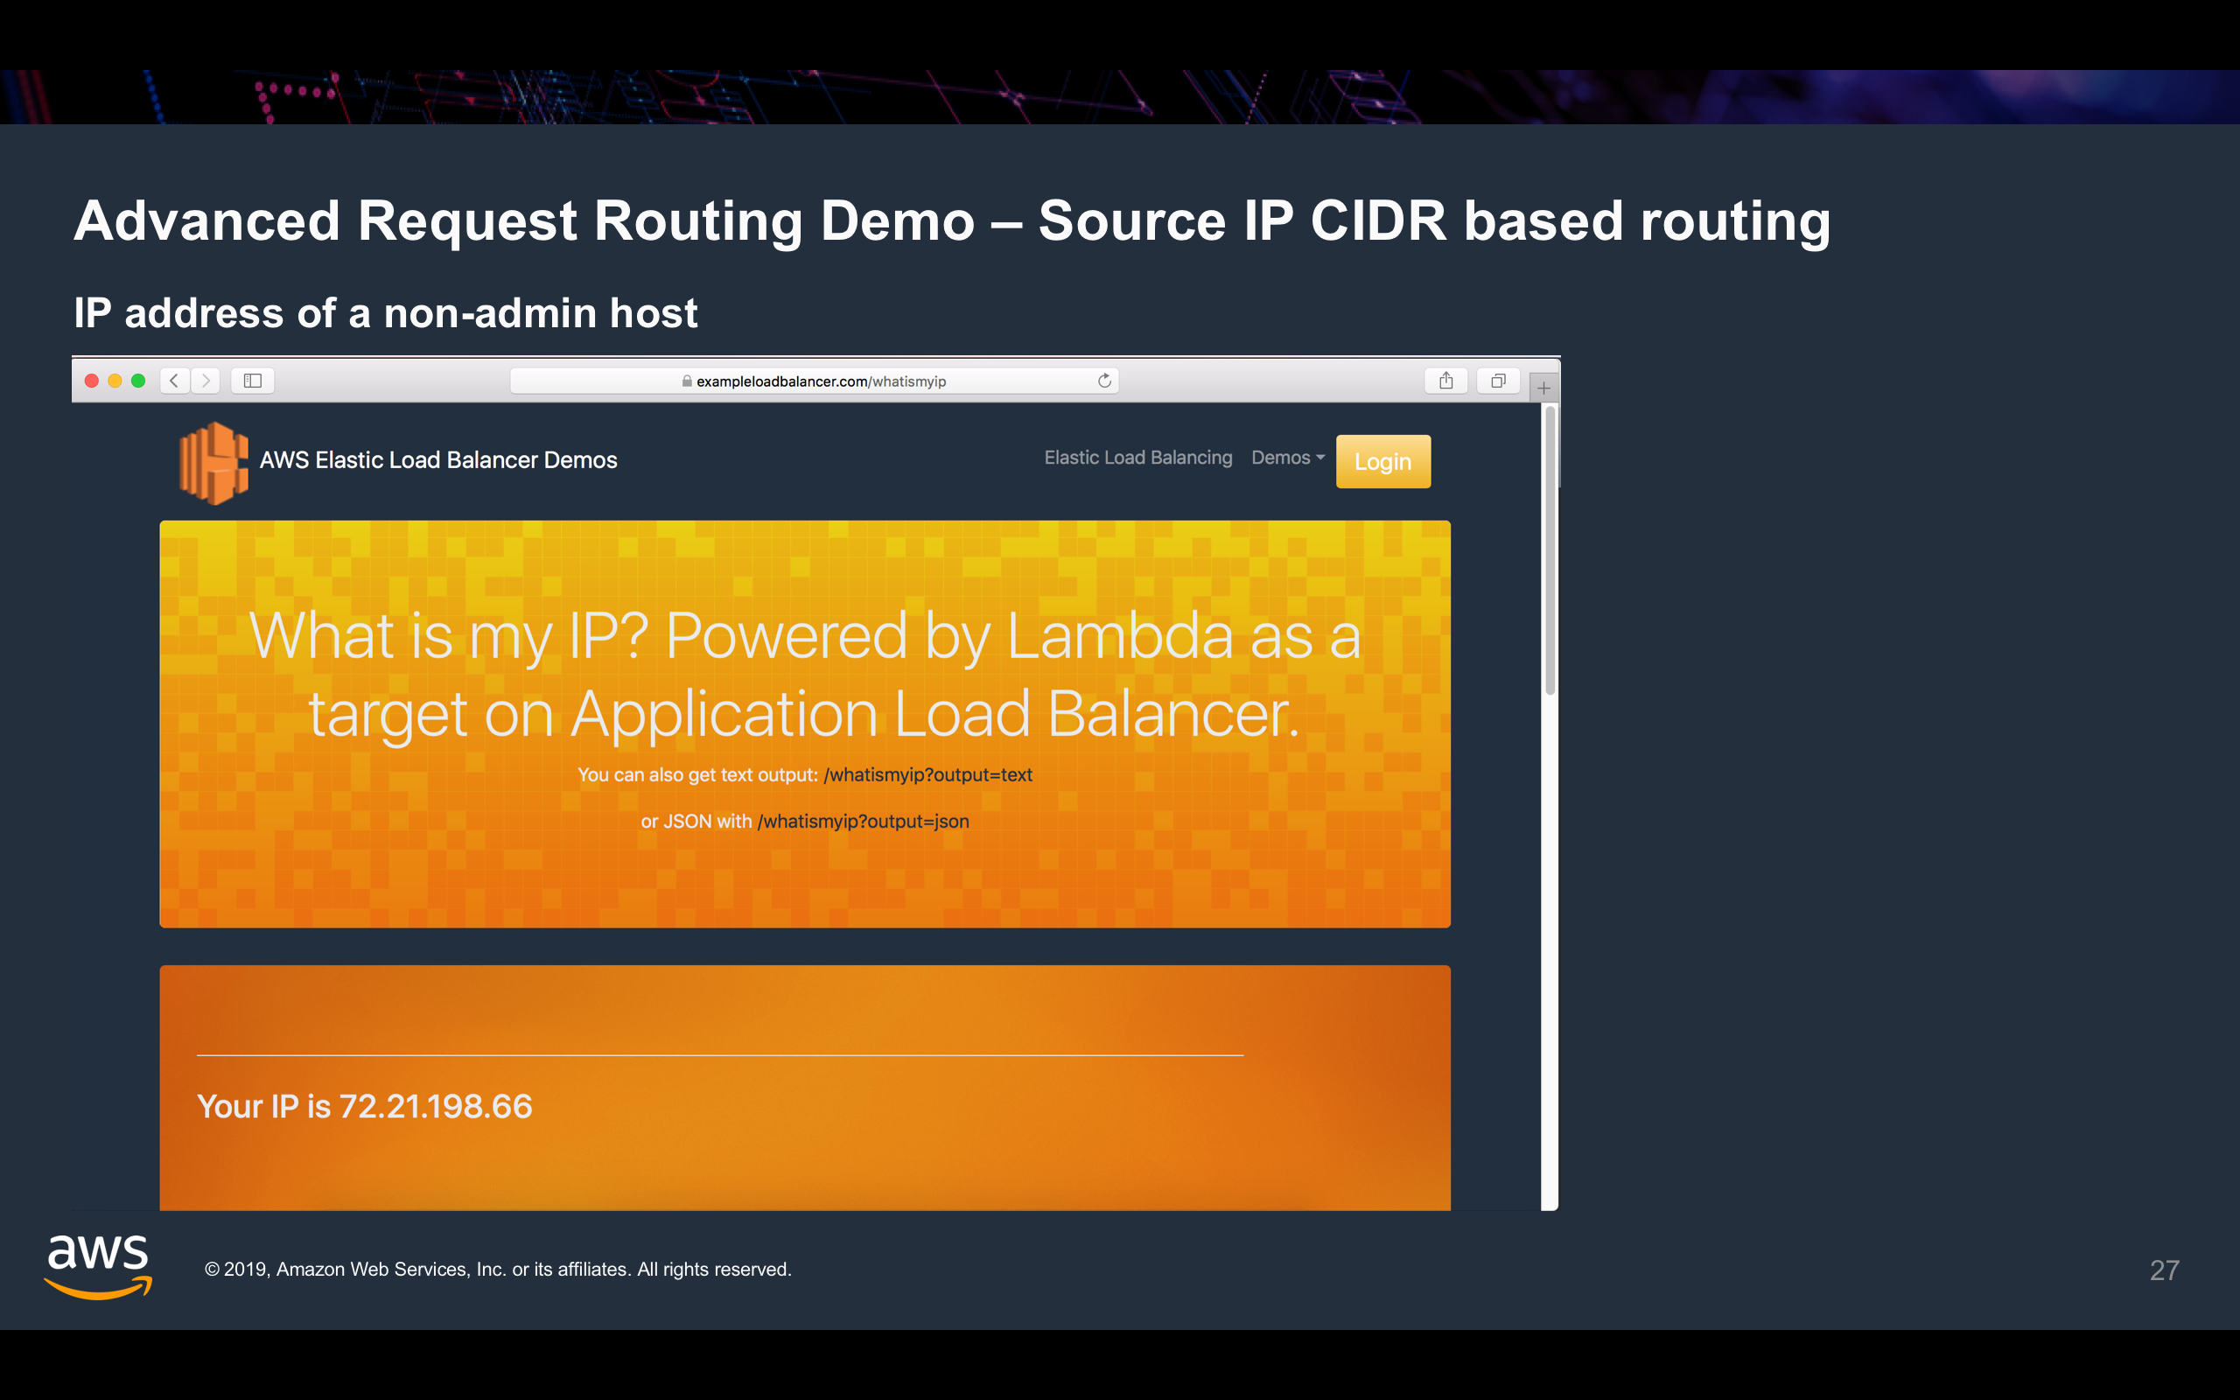Open Elastic Load Balancing nav link

(x=1137, y=458)
